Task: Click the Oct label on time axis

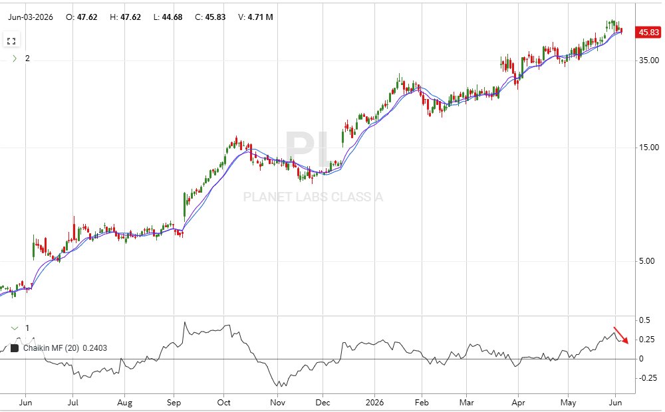Action: (x=223, y=402)
